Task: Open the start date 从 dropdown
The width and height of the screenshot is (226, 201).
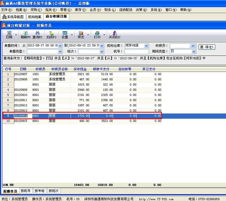Action: (60, 46)
